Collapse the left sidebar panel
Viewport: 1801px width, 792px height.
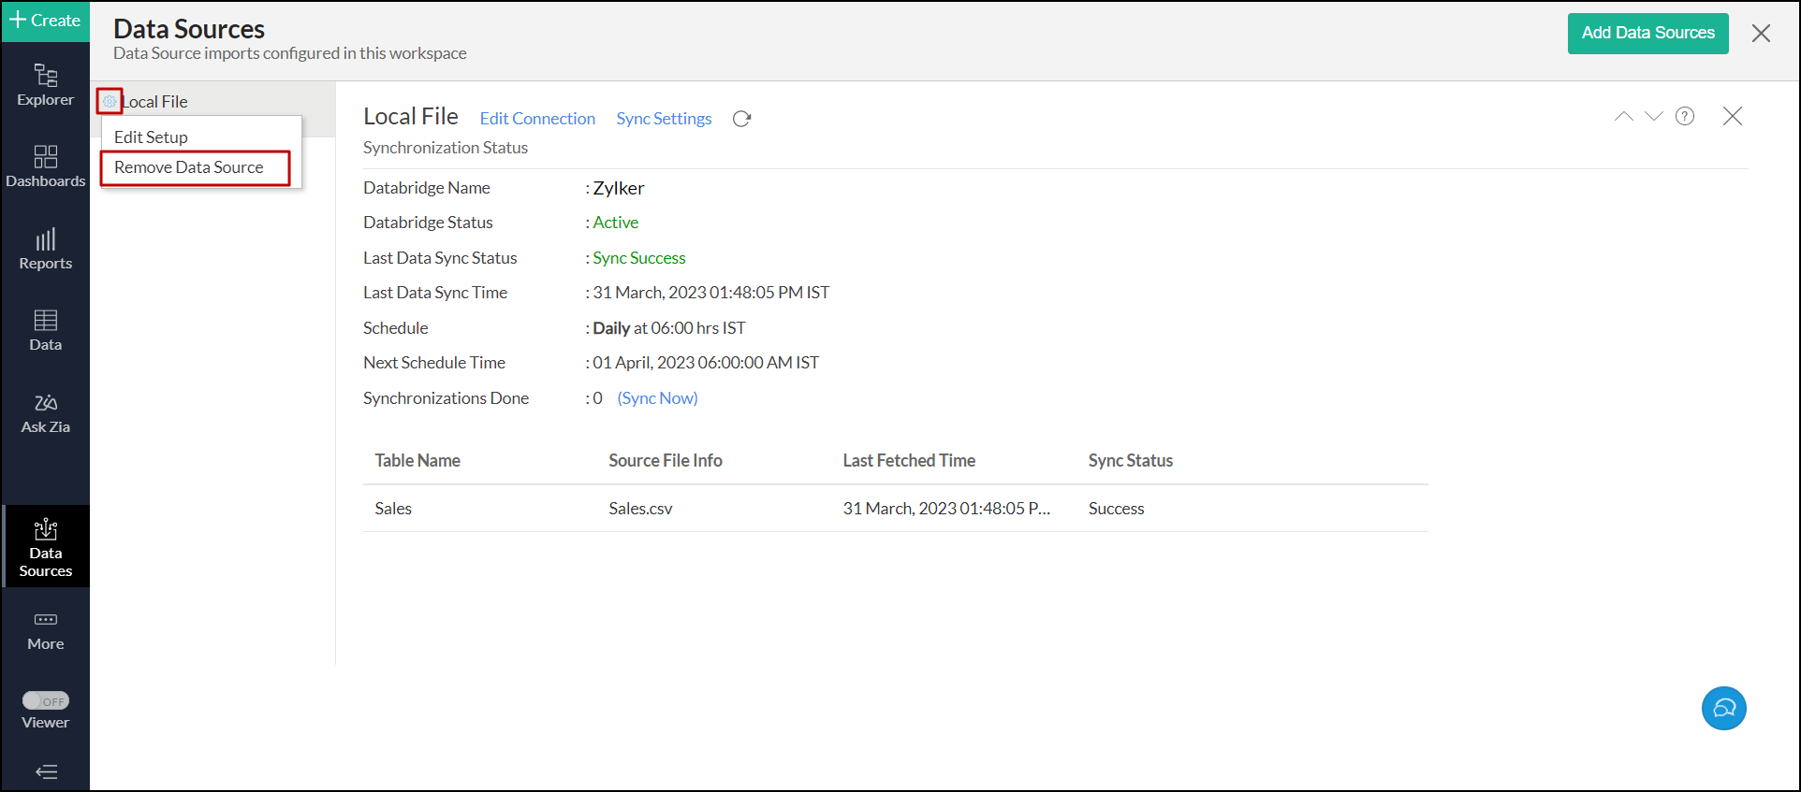click(x=45, y=771)
